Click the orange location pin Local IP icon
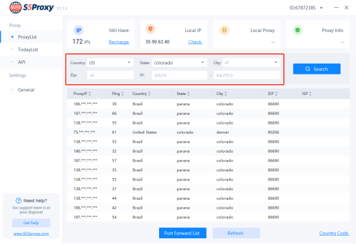This screenshot has height=244, width=356. pyautogui.click(x=150, y=29)
